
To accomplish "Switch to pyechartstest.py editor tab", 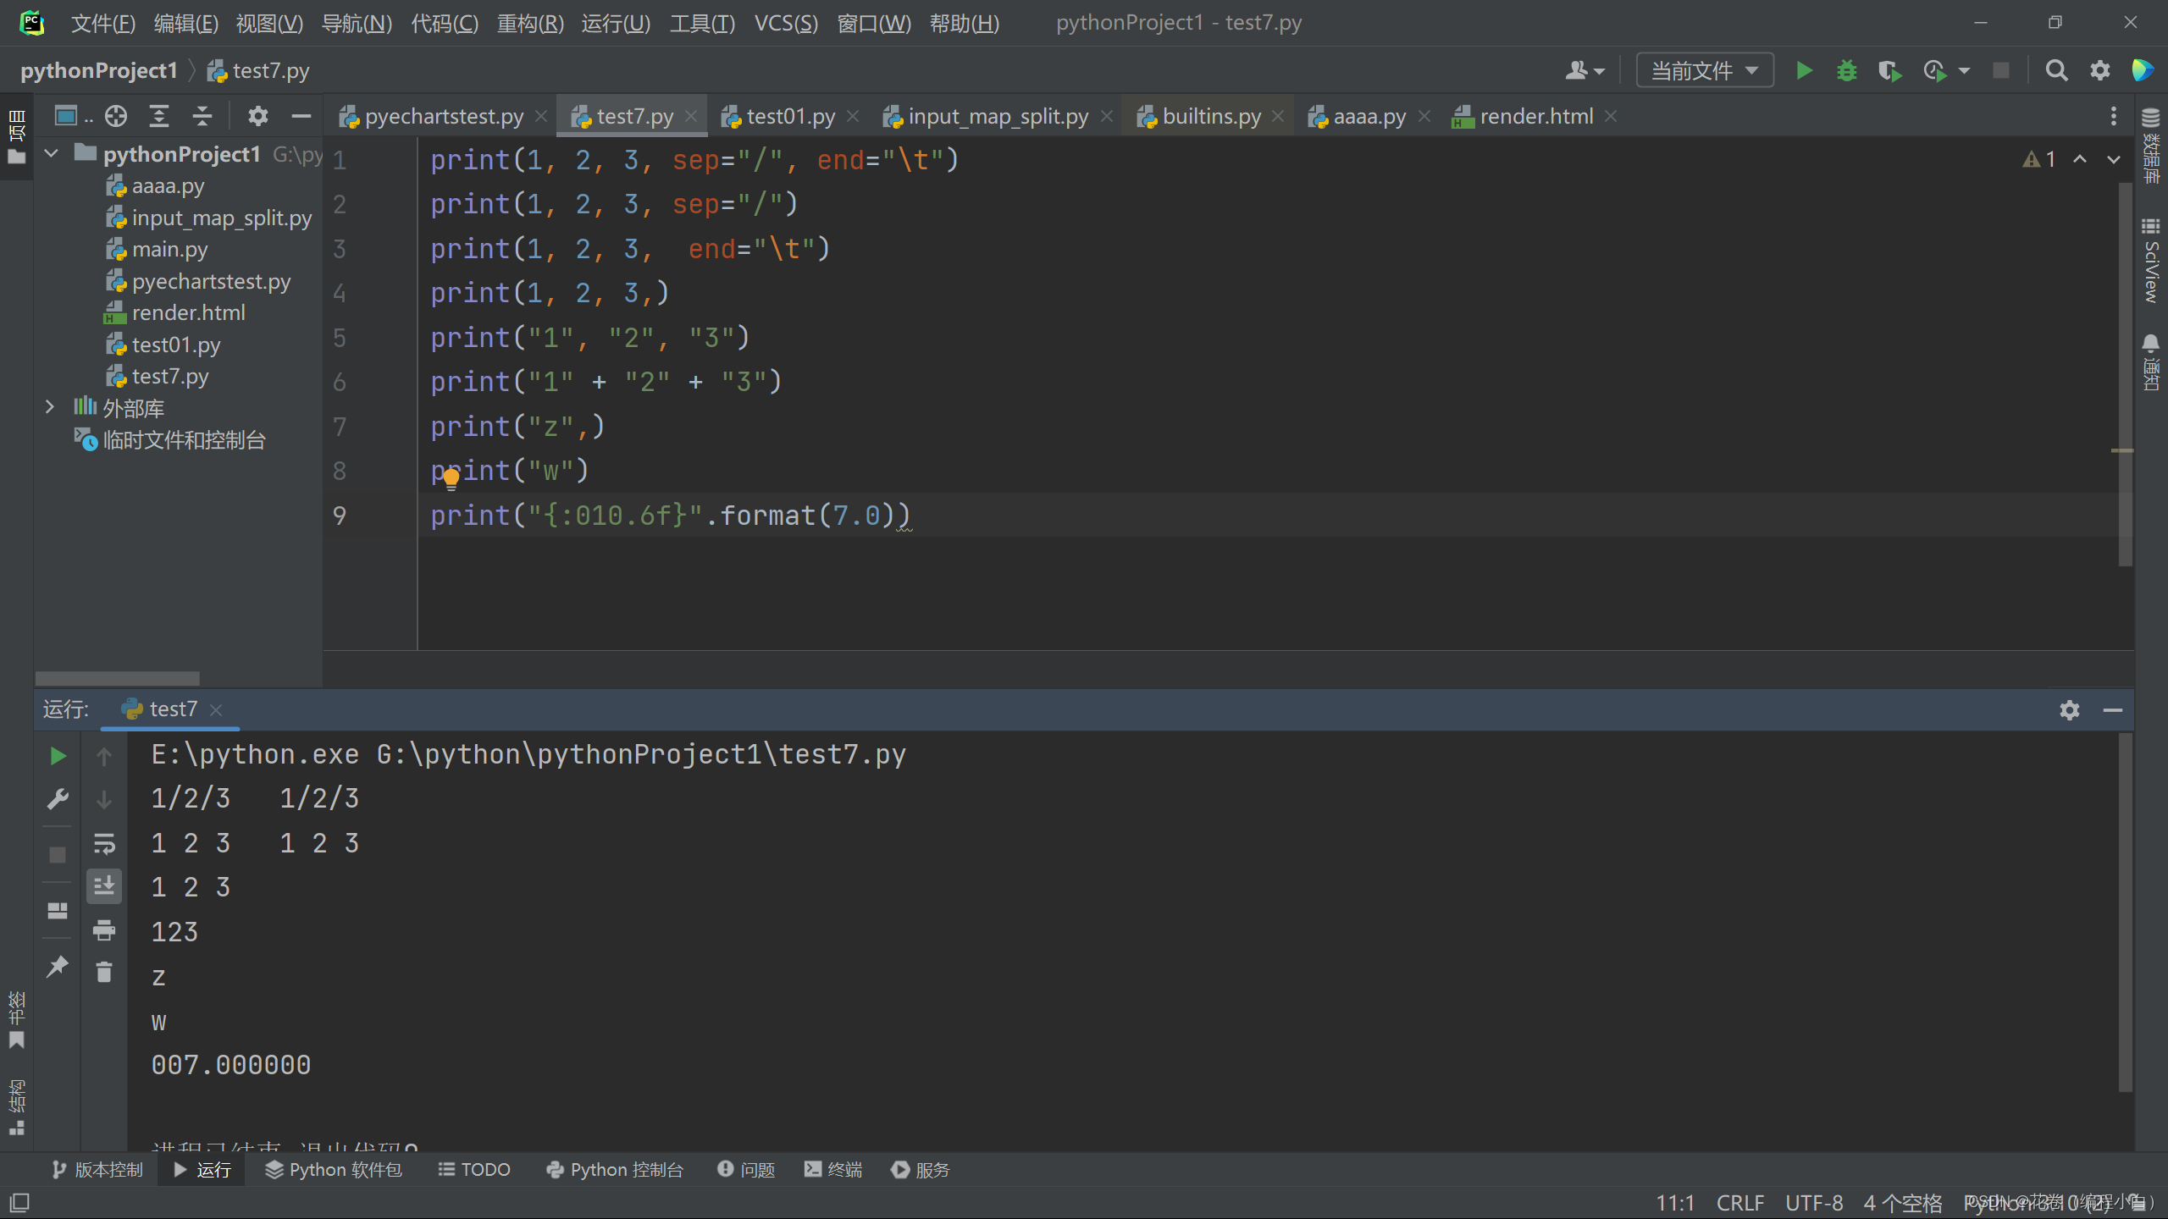I will click(x=443, y=116).
